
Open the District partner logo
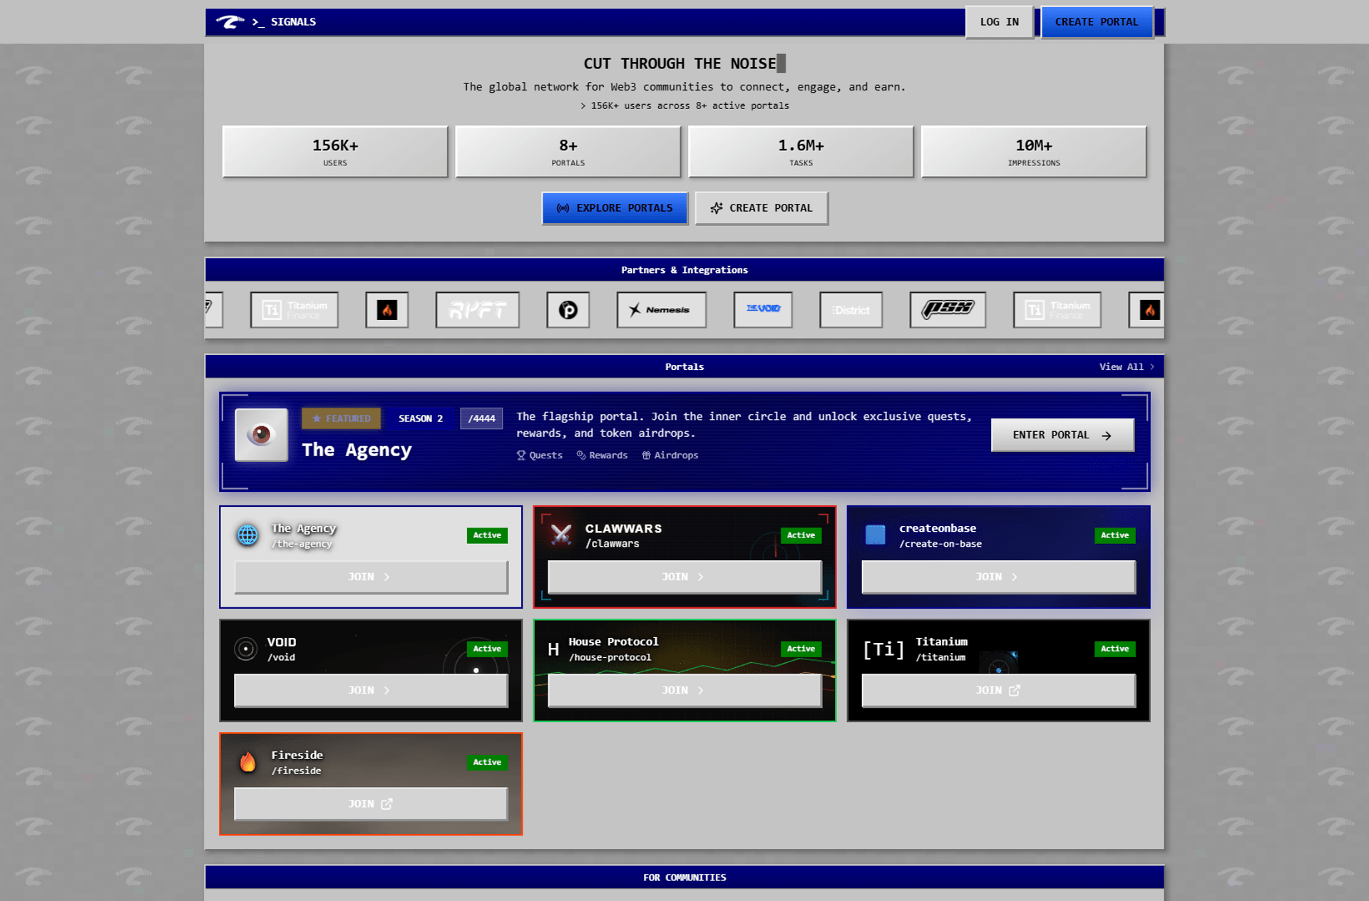tap(851, 310)
